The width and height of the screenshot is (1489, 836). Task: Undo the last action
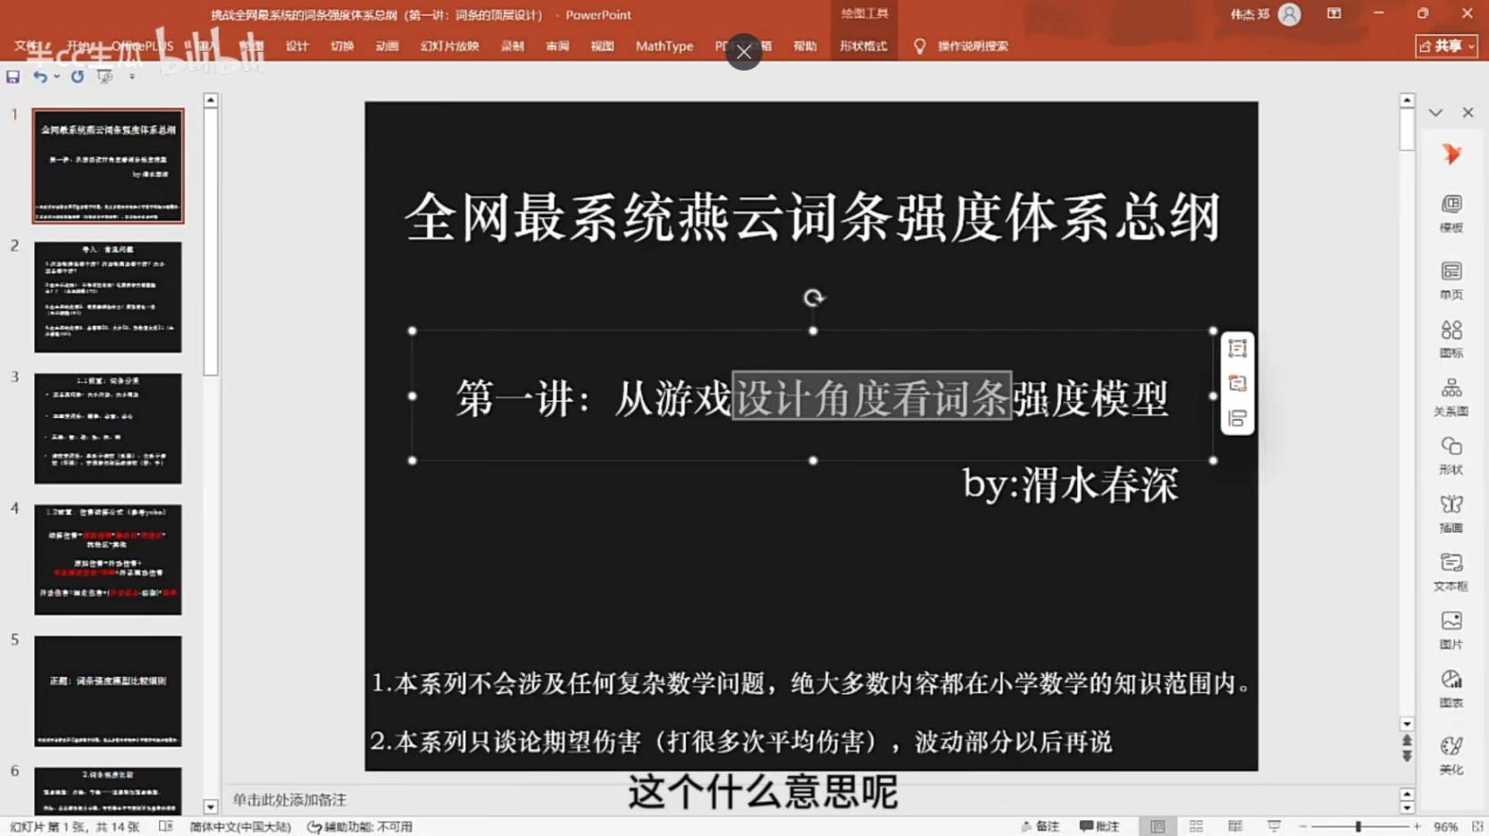click(x=40, y=77)
